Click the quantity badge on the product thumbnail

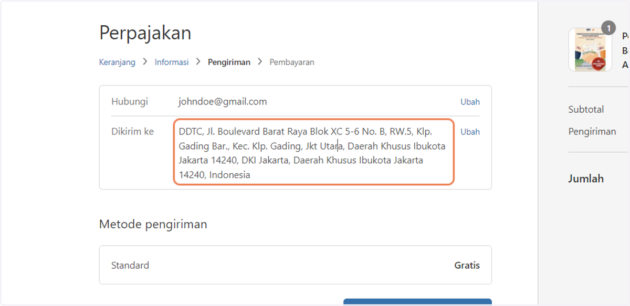[608, 28]
